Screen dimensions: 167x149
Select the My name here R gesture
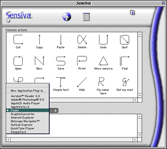tap(101, 82)
